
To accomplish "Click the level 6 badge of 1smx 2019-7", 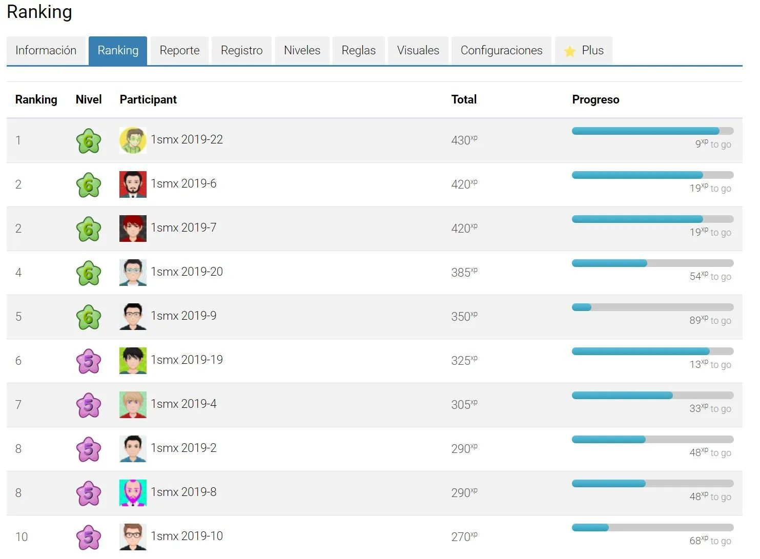I will [x=89, y=229].
